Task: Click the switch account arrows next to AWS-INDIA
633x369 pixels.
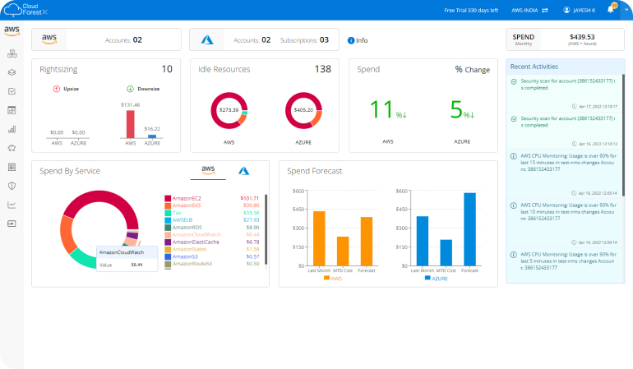Action: coord(545,10)
